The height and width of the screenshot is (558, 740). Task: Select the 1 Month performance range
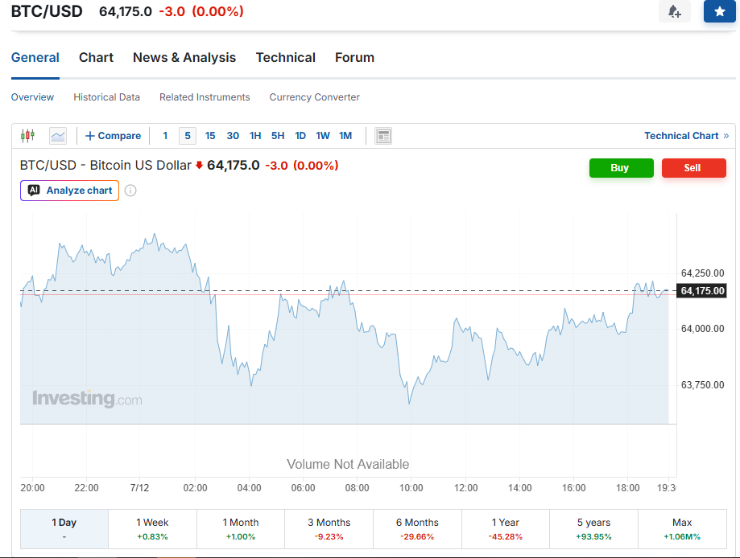pyautogui.click(x=241, y=529)
